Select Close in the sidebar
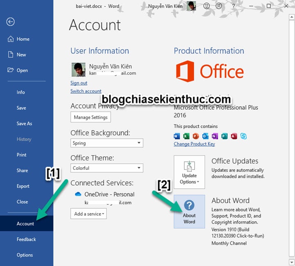The image size is (295, 266). point(22,202)
